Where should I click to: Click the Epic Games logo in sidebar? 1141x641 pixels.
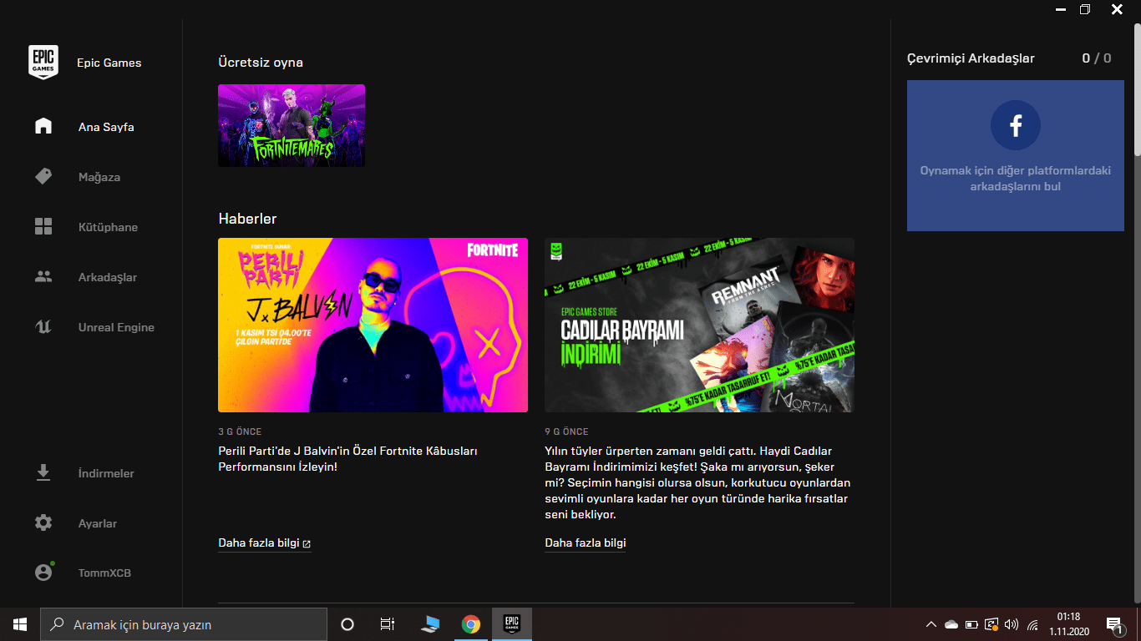pos(43,63)
